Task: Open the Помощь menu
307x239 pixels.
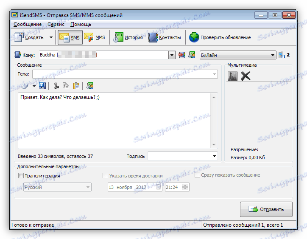Action: click(81, 24)
